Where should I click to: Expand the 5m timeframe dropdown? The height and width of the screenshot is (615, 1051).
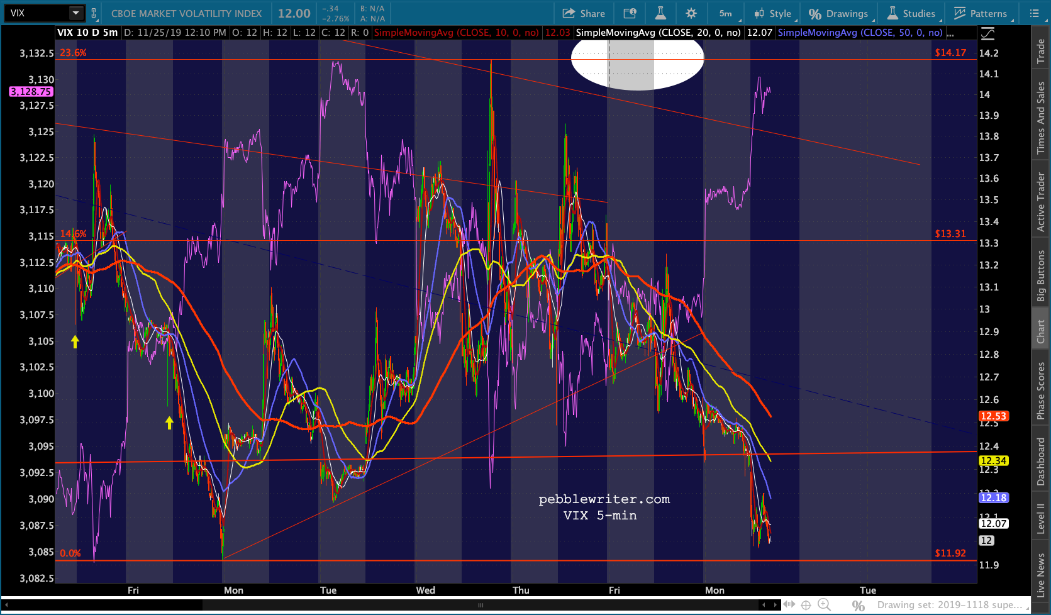click(726, 13)
